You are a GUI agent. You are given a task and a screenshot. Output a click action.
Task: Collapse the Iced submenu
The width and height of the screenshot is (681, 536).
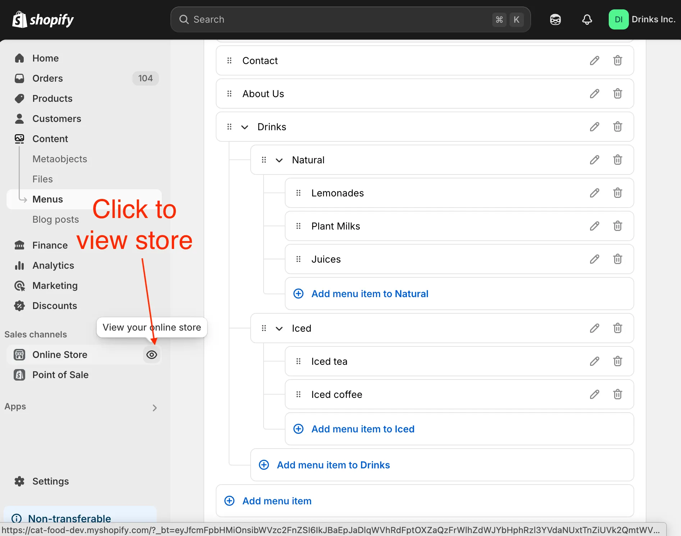[x=279, y=328]
